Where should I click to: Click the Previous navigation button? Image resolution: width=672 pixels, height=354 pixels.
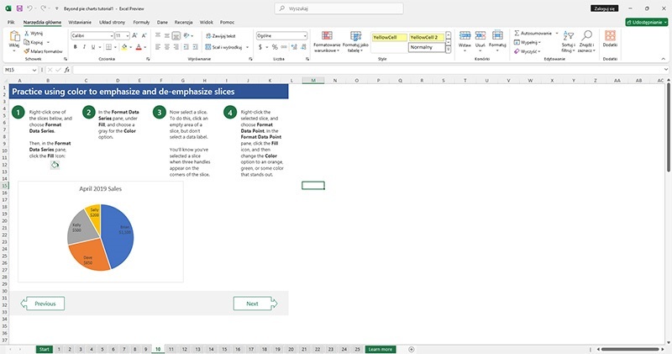click(45, 304)
